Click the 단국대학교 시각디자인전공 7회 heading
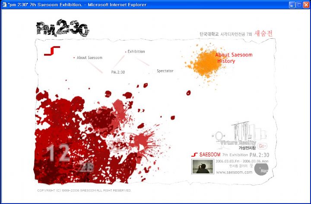Screen dimensions: 311x204 [x=226, y=34]
